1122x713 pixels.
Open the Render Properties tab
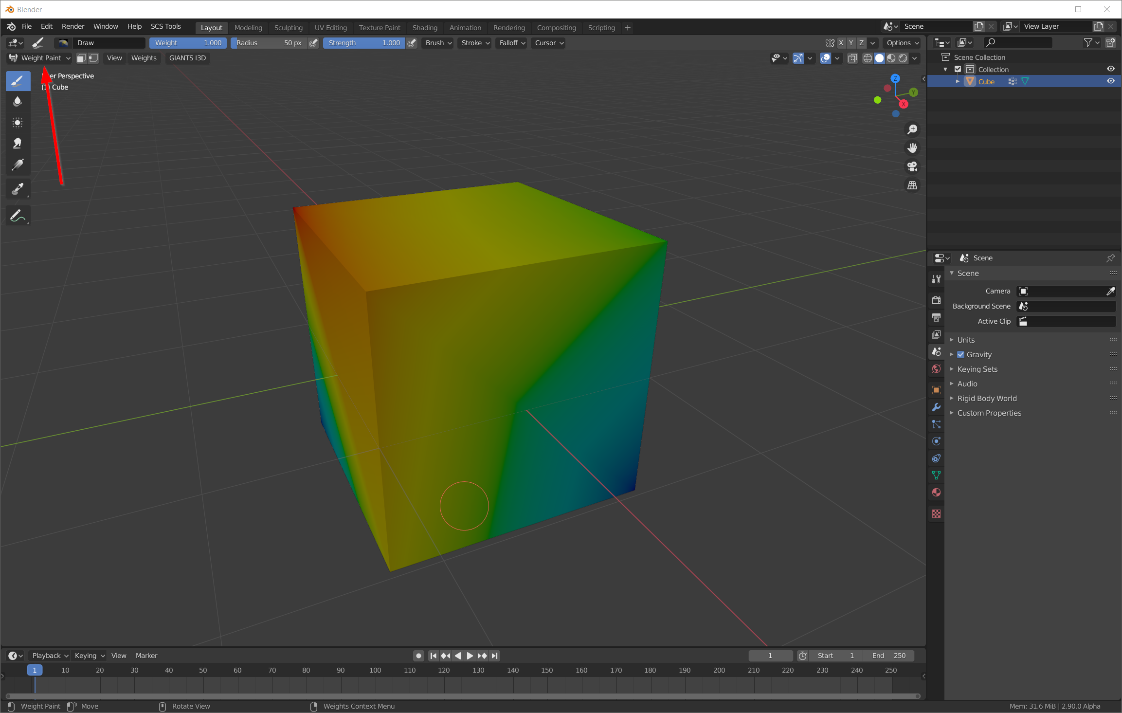click(x=936, y=300)
